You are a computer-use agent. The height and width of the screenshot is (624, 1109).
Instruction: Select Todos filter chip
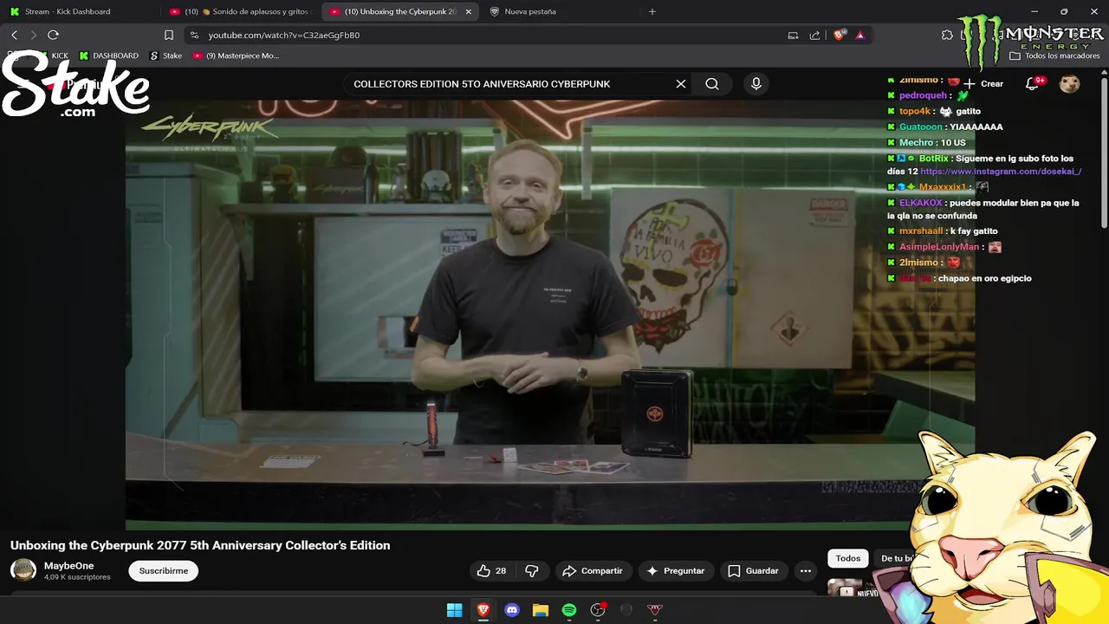(x=848, y=558)
